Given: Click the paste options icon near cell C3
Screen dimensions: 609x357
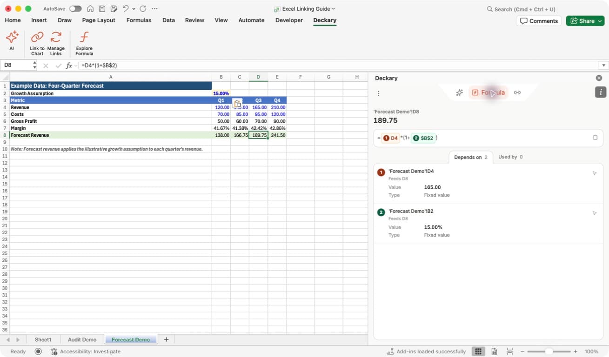Looking at the screenshot, I should [237, 104].
